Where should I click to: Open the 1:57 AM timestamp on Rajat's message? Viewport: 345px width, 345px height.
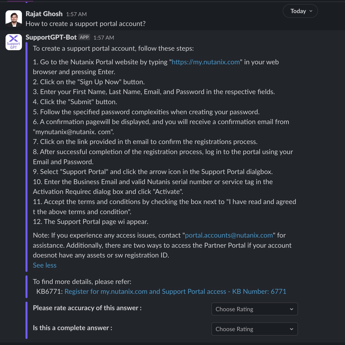pos(76,14)
